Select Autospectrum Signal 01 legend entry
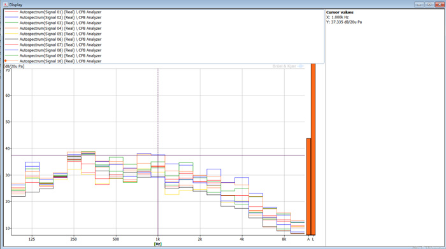Screen dimensions: 446x249 53,12
